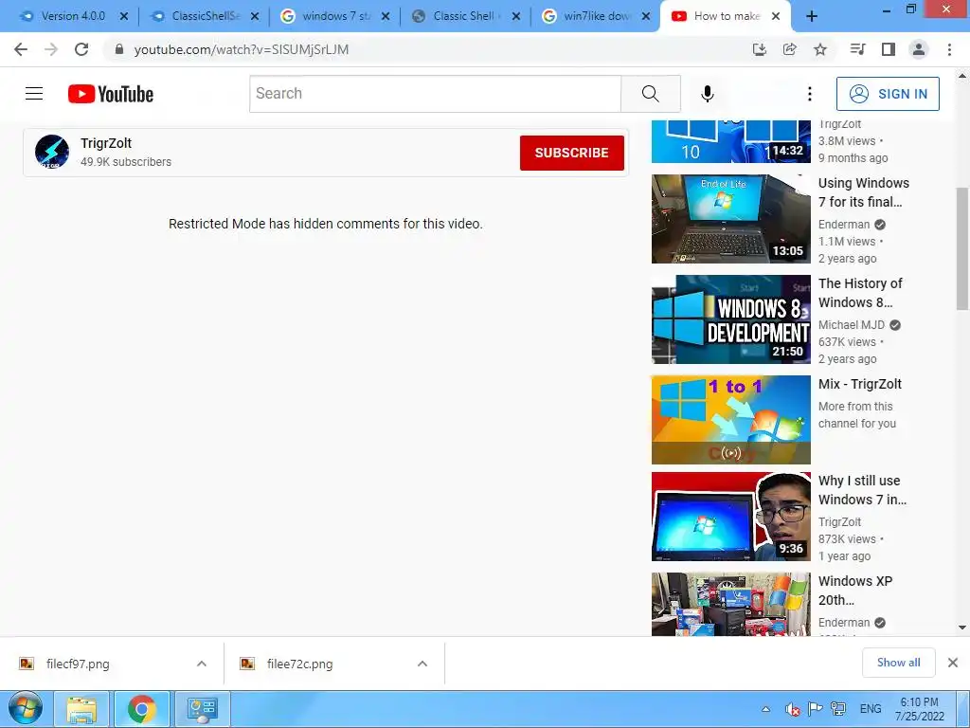The height and width of the screenshot is (728, 970).
Task: Open the media control icon in Chrome toolbar
Action: pyautogui.click(x=857, y=49)
